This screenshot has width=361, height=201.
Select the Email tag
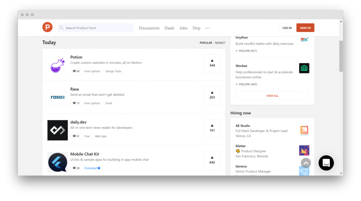(x=109, y=103)
